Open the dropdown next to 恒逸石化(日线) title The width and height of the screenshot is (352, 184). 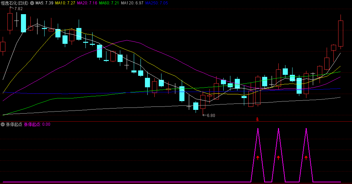pyautogui.click(x=32, y=3)
